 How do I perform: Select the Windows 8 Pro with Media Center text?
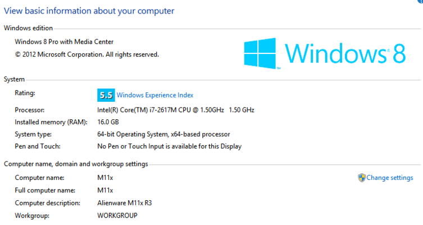[64, 42]
